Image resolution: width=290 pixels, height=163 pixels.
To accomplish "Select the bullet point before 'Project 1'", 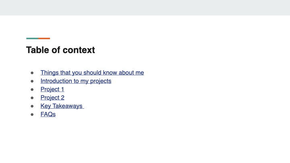I will (32, 89).
